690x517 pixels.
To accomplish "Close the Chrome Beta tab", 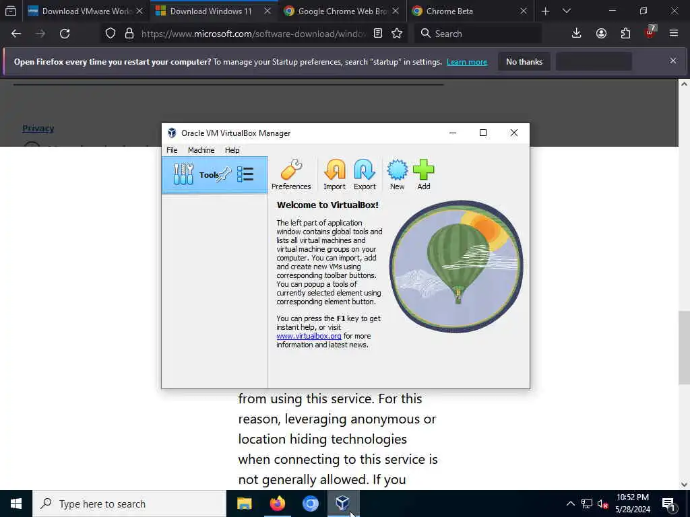I will point(523,11).
